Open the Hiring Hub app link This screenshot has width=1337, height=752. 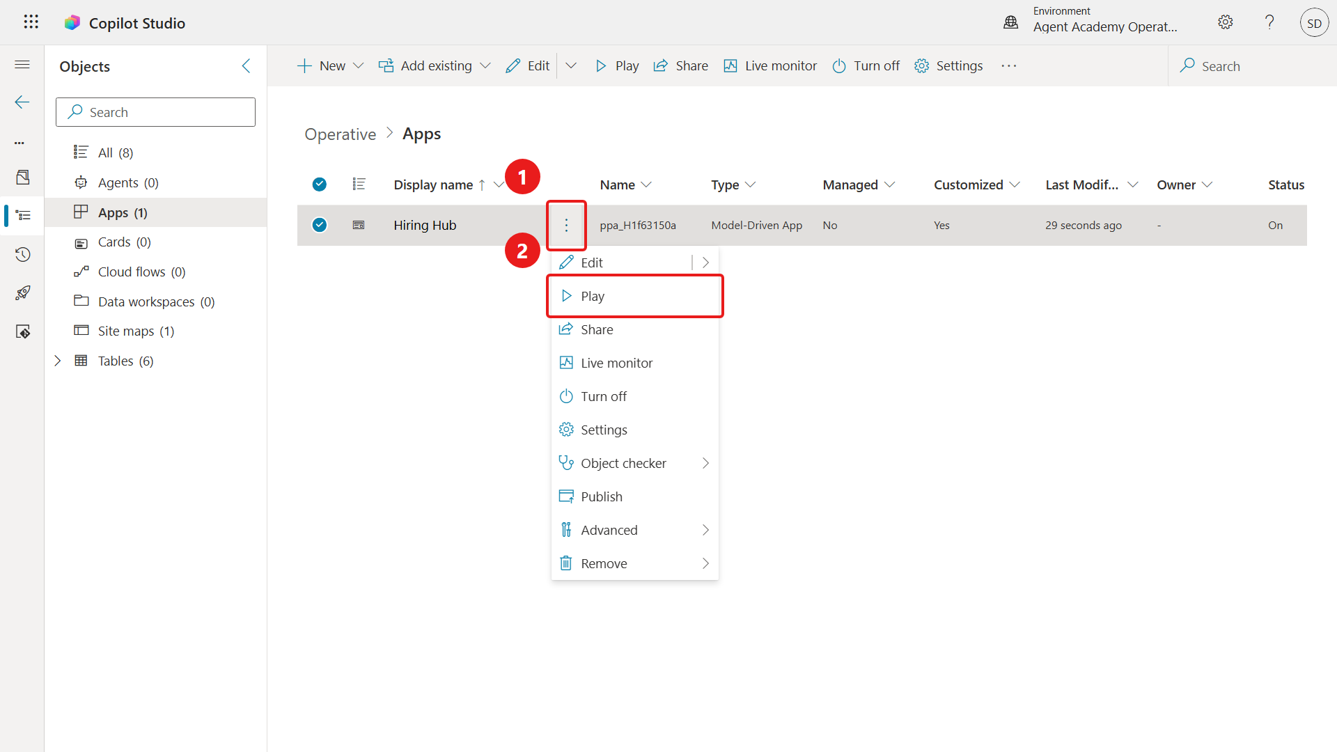click(x=425, y=225)
